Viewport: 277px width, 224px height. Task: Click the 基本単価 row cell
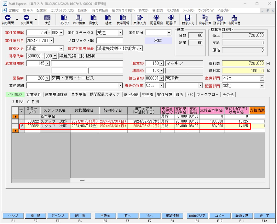tap(55, 116)
